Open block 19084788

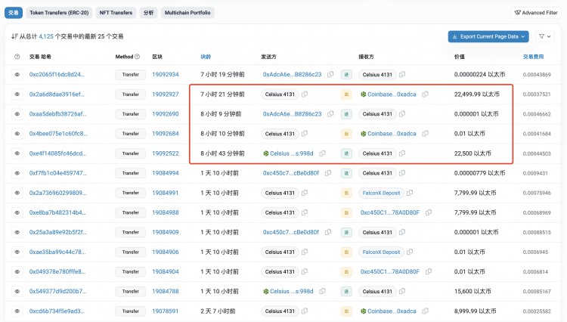coord(166,291)
